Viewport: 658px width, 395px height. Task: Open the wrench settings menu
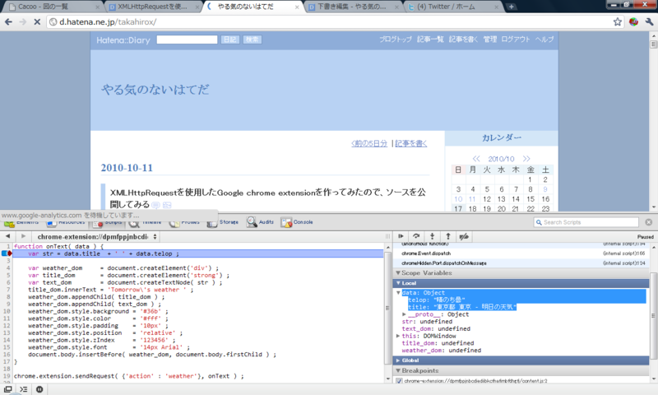649,22
